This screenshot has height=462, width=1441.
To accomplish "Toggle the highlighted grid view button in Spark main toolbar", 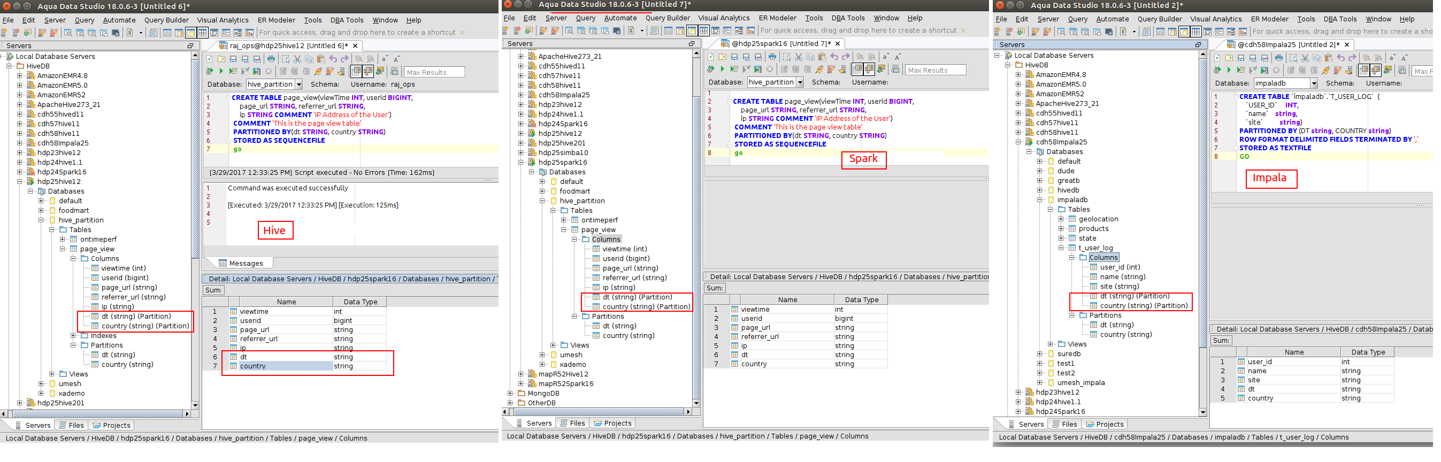I will click(704, 30).
